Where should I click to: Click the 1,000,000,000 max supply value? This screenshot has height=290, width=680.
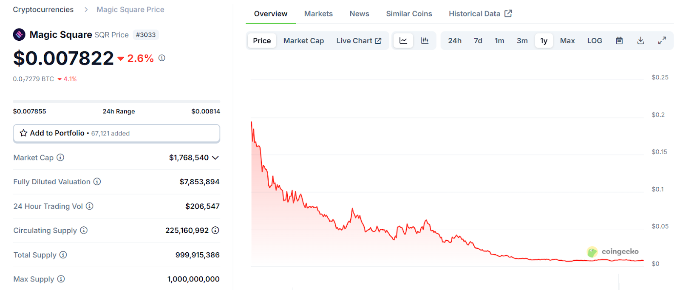point(193,279)
